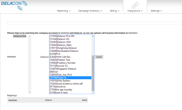Image resolution: width=182 pixels, height=110 pixels.
Task: Select [15738]Travel Co in Delacon list
Action: click(x=70, y=78)
